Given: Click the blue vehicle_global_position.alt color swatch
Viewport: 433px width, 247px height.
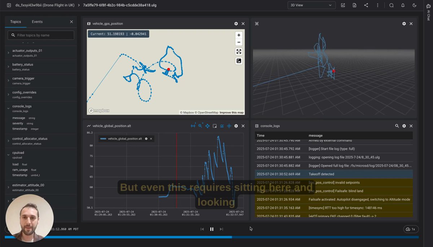Looking at the screenshot, I should (103, 139).
